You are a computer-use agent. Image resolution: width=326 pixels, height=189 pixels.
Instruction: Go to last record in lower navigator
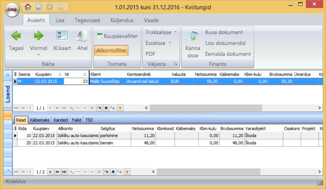(64, 172)
